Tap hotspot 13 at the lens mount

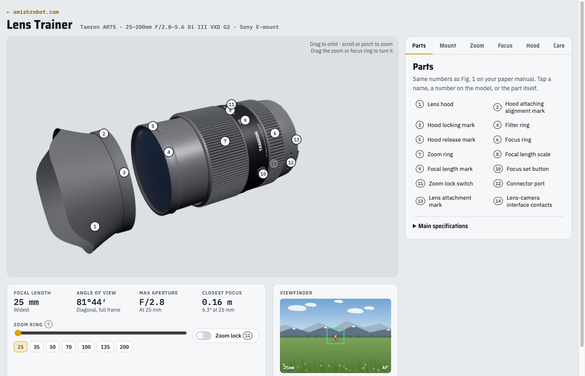297,140
